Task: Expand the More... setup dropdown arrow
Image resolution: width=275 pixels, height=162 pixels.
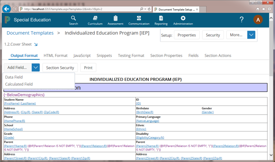Action: pos(251,35)
